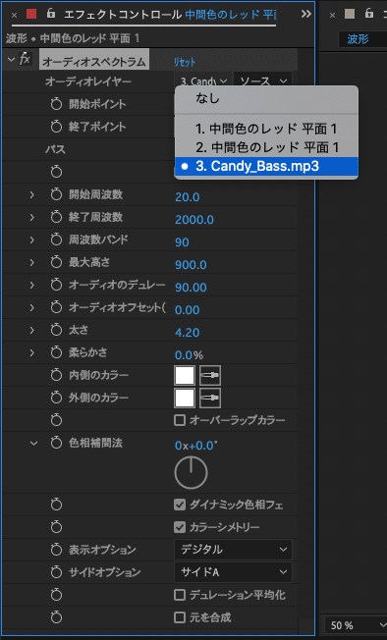
Task: Click the stopwatch beside ダイナミック色相フェ checkbox
Action: click(56, 505)
